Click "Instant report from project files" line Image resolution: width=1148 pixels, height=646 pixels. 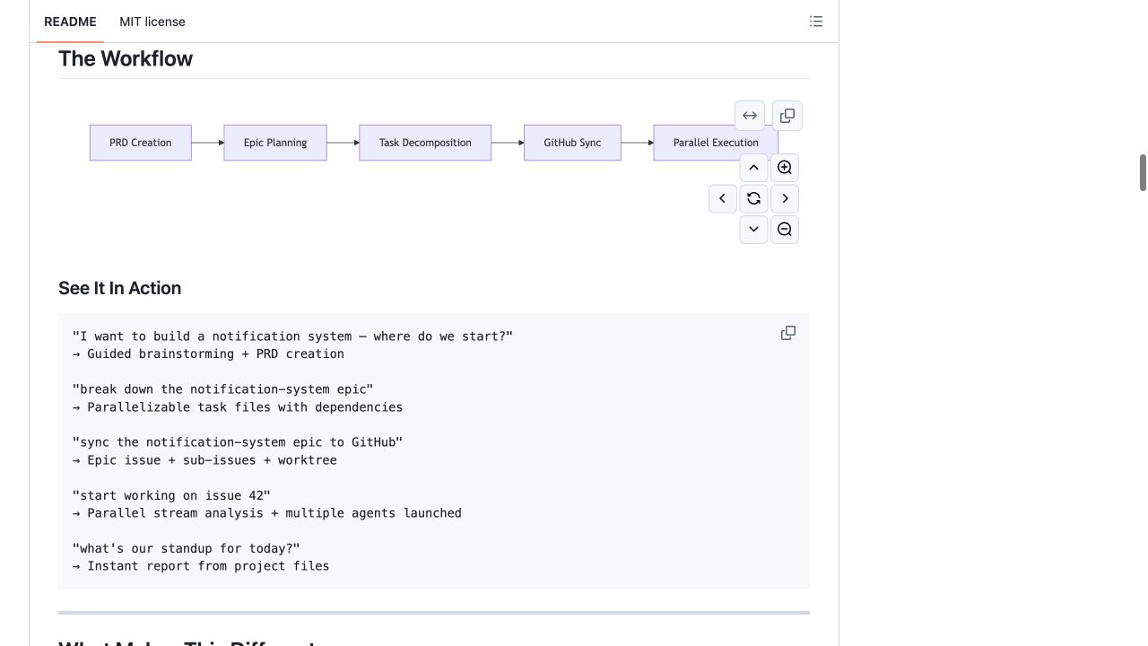point(201,566)
